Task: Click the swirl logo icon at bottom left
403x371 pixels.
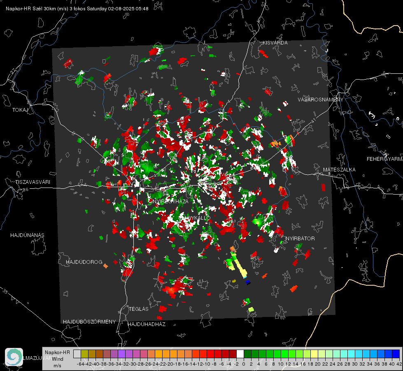Action: [14, 357]
